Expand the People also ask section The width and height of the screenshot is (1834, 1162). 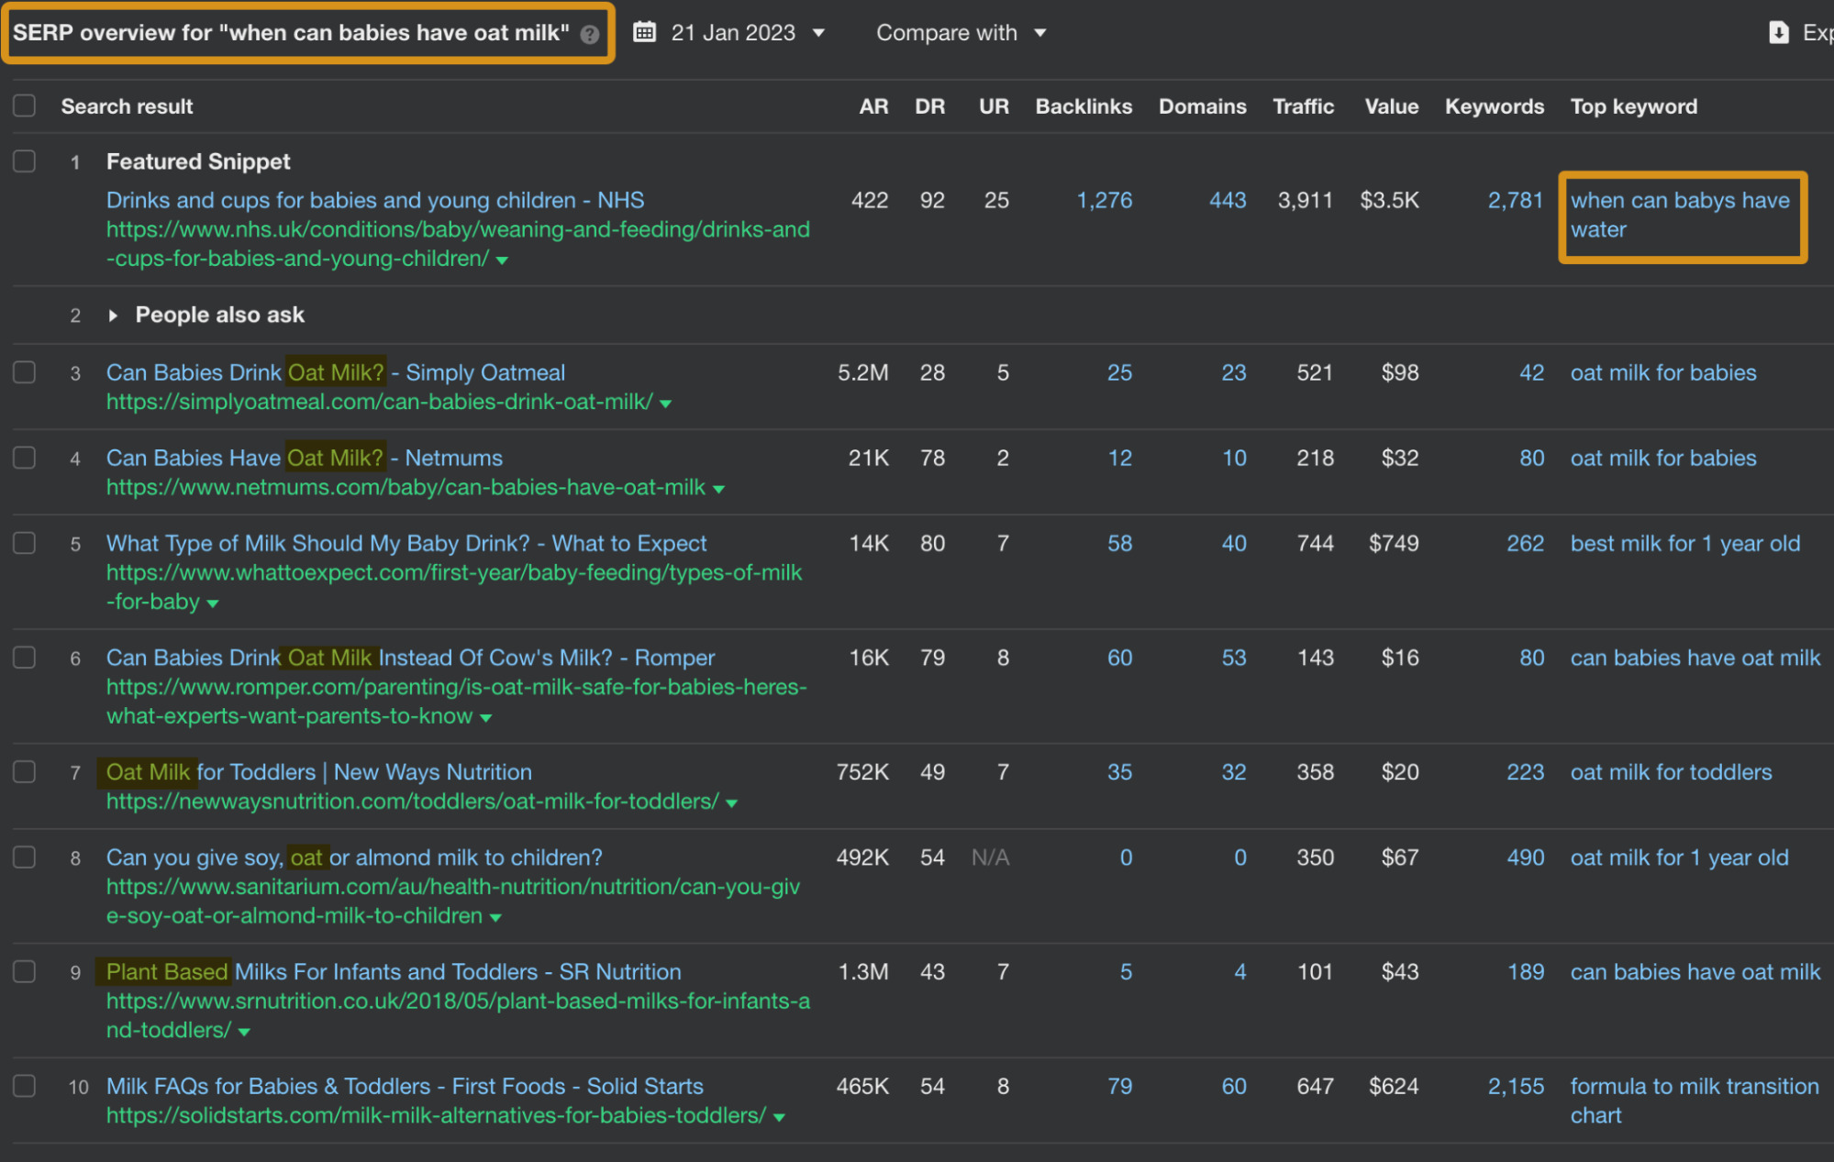pyautogui.click(x=113, y=315)
